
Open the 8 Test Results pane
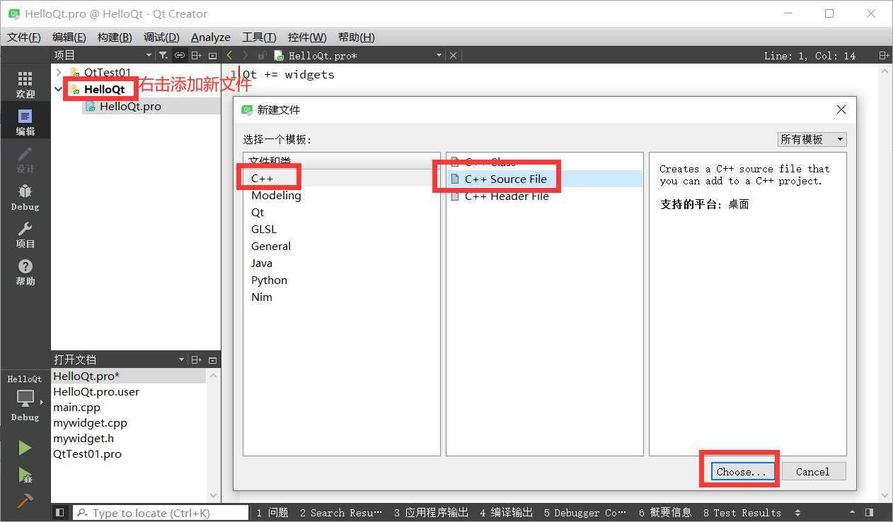pos(742,513)
